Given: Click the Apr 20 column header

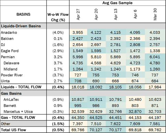Looking at the screenshot, I should click(96, 14).
